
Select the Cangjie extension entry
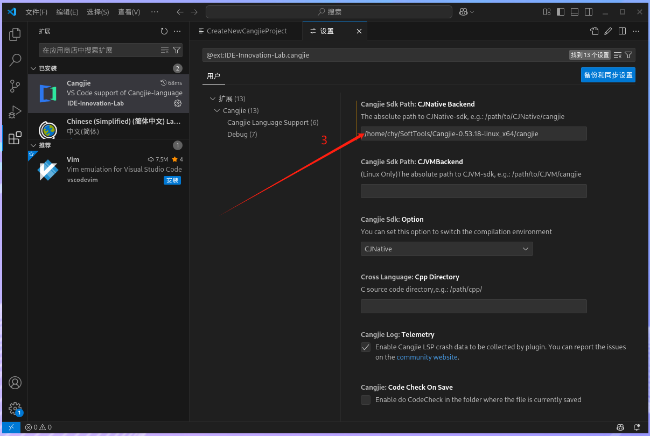pos(108,94)
